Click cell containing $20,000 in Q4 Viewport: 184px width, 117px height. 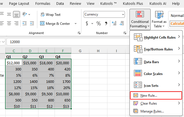click(x=63, y=63)
